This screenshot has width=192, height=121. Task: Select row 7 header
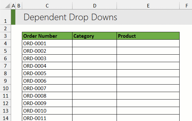5,66
